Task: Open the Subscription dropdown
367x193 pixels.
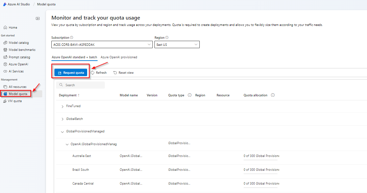Action: tap(102, 44)
